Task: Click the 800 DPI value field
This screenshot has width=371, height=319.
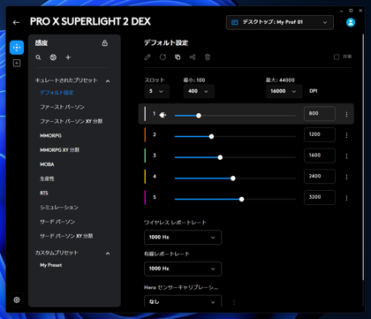Action: 320,114
